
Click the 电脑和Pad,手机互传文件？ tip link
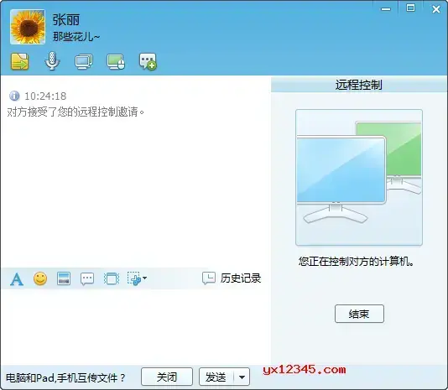pos(65,377)
